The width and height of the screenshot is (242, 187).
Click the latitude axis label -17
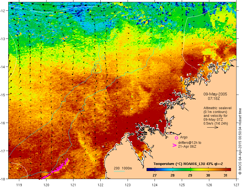pyautogui.click(x=3, y=151)
